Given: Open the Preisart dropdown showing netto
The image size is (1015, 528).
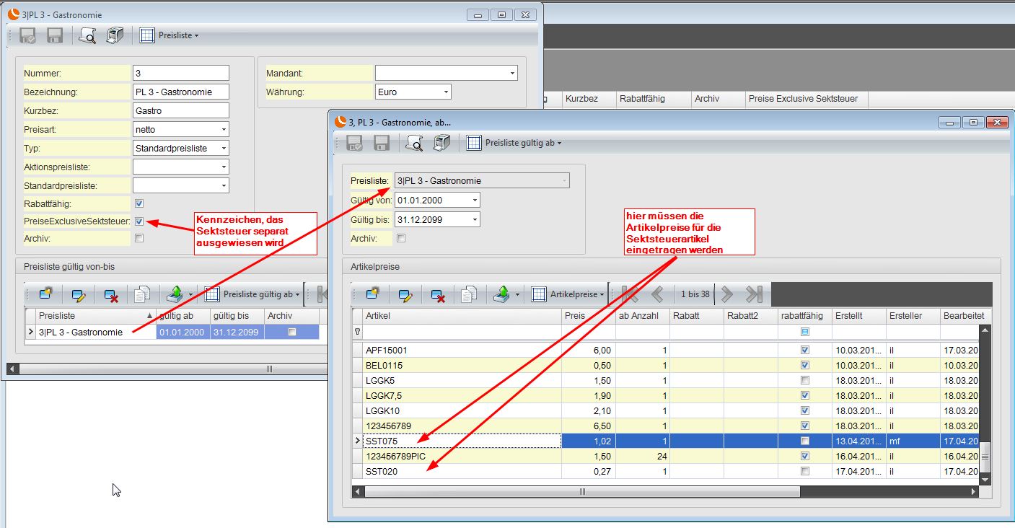Looking at the screenshot, I should [x=224, y=130].
